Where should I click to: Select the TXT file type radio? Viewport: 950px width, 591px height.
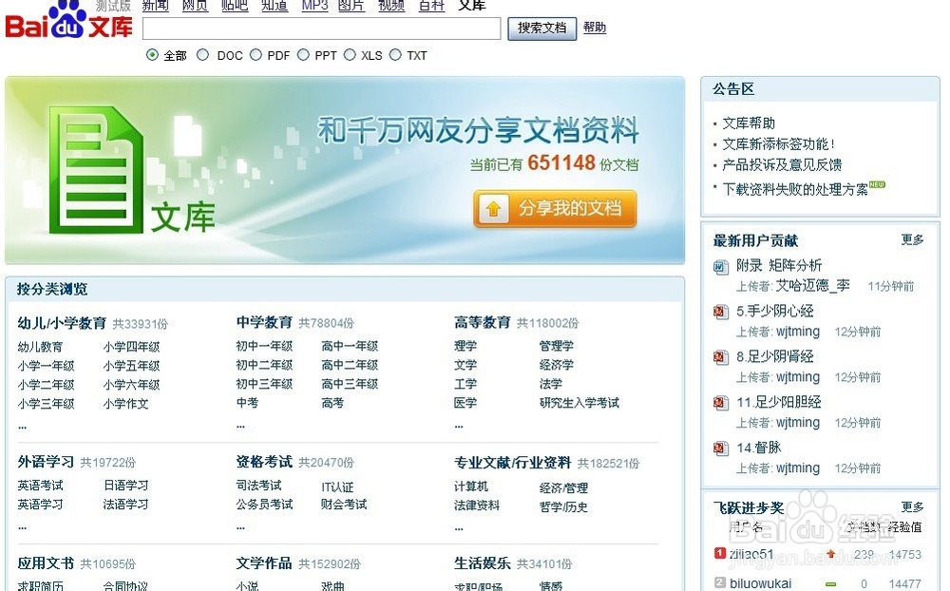pyautogui.click(x=395, y=55)
